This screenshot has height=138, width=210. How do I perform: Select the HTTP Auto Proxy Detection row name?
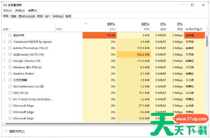pos(33,99)
